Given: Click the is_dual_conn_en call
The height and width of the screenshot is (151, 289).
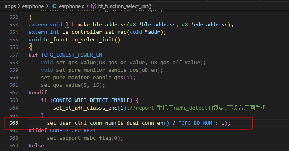Looking at the screenshot, I should tap(140, 123).
